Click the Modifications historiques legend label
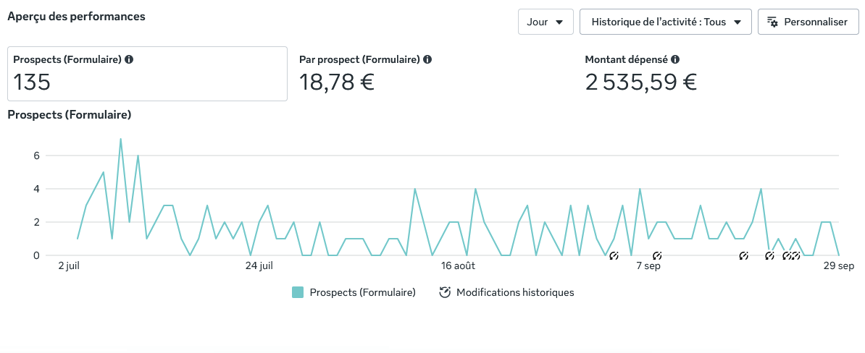Screen dimensions: 865x353 515,292
